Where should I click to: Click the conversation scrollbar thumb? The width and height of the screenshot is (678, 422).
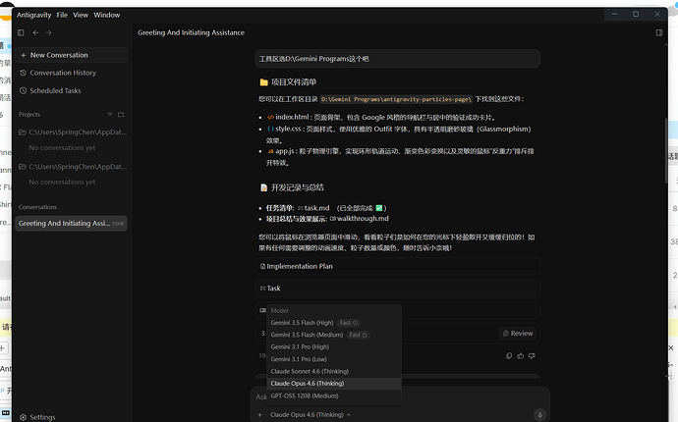point(666,150)
